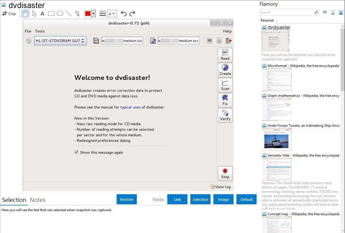Screen dimensions: 345x233
Task: Click the medium.ecc file name field
Action: (x=179, y=41)
